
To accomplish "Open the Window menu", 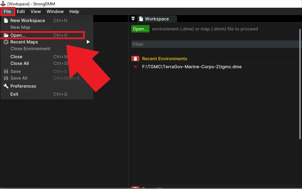I will point(55,11).
